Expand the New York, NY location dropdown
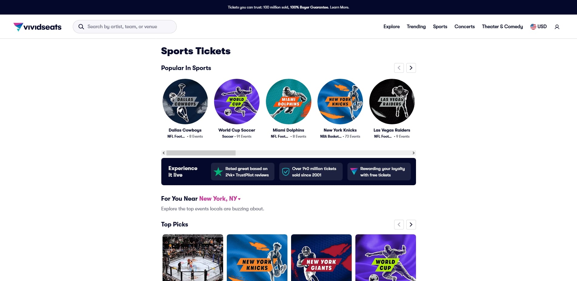 click(x=220, y=199)
